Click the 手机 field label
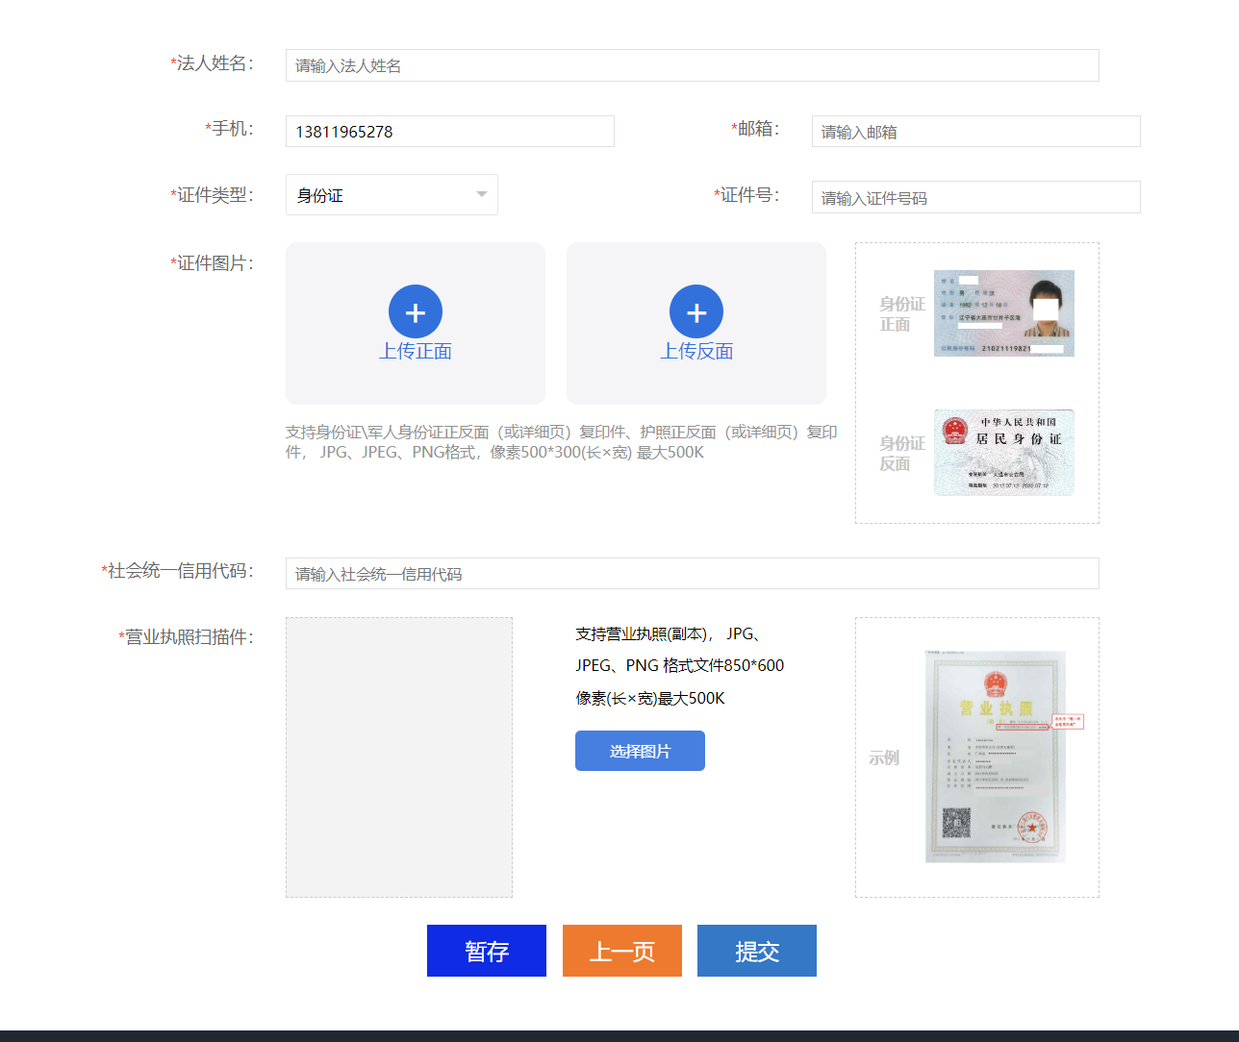1239x1042 pixels. (230, 129)
